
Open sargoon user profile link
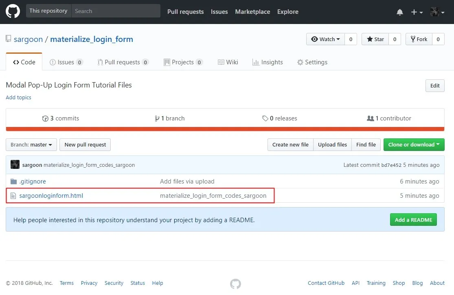coord(28,39)
